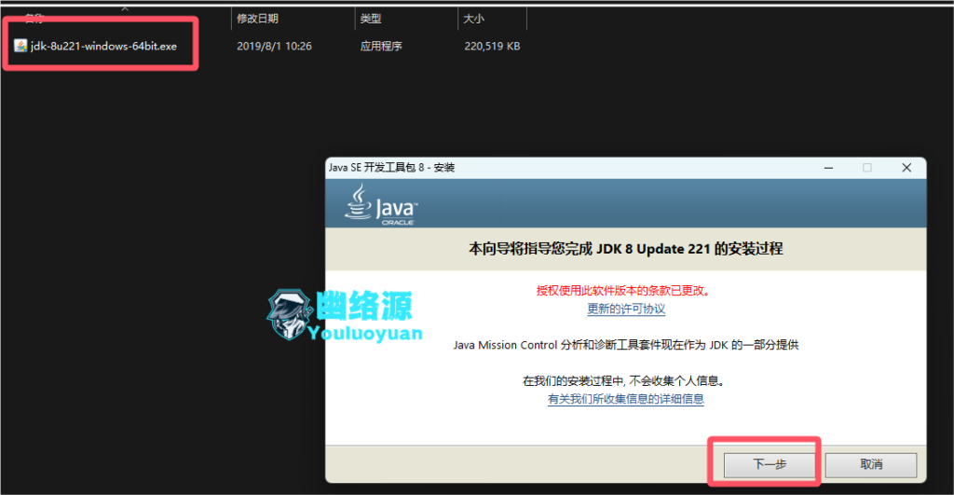Select the jdk-8u221-windows-64bit.exe file icon
Viewport: 954px width, 495px height.
(x=20, y=46)
